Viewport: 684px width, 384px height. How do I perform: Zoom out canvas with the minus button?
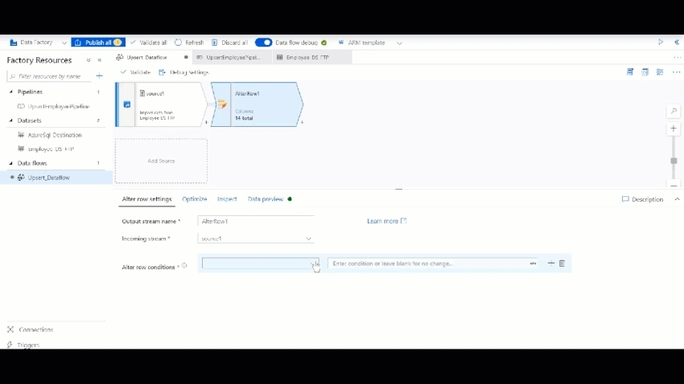click(674, 186)
